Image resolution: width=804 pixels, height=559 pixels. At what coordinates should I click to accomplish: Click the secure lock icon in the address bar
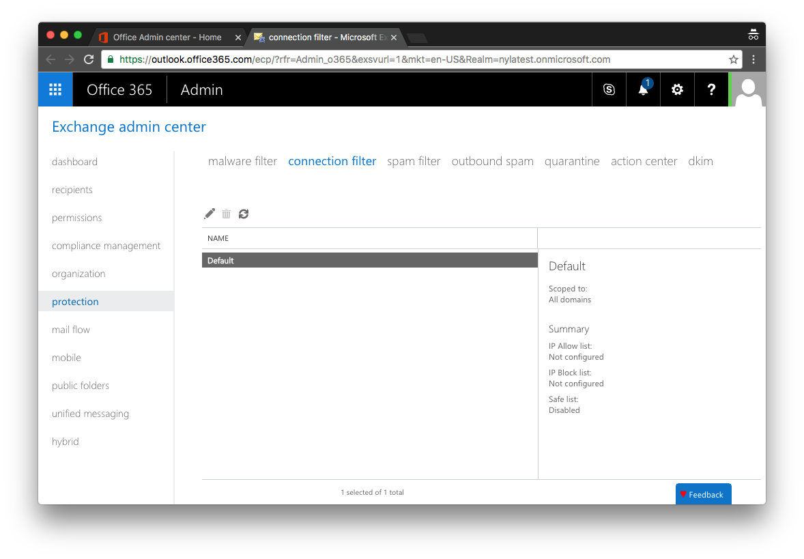pyautogui.click(x=110, y=59)
